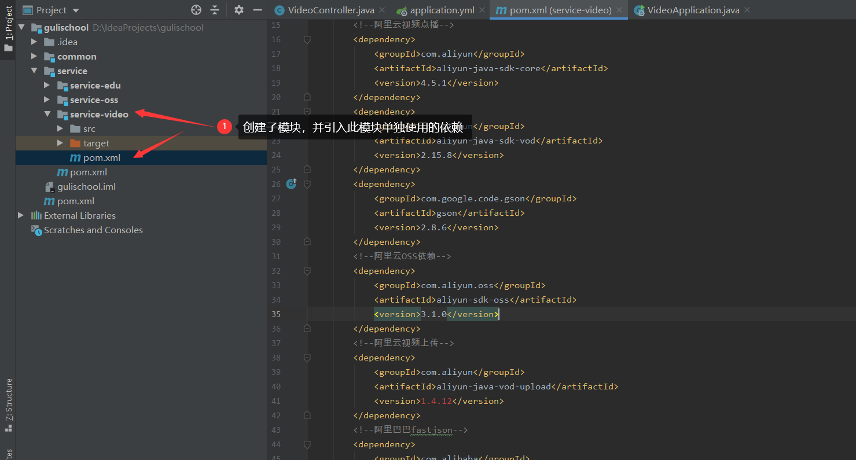Close the VideoController.java tab
Image resolution: width=856 pixels, height=460 pixels.
click(382, 10)
